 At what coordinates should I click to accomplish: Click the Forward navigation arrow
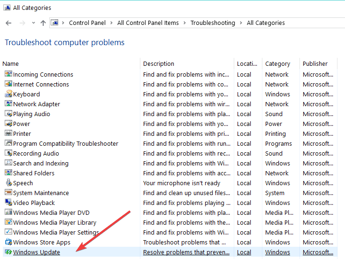coord(23,23)
